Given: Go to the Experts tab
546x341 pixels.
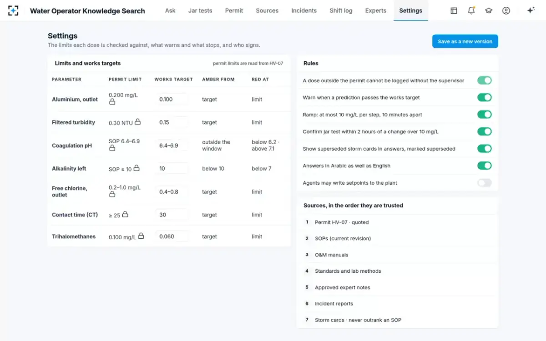Looking at the screenshot, I should tap(376, 10).
